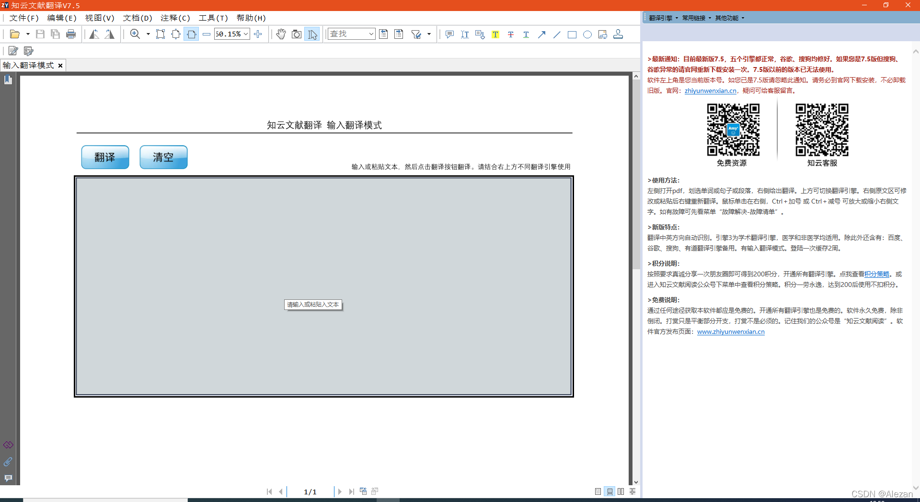Rotate the page clockwise
The width and height of the screenshot is (920, 502).
[x=110, y=34]
